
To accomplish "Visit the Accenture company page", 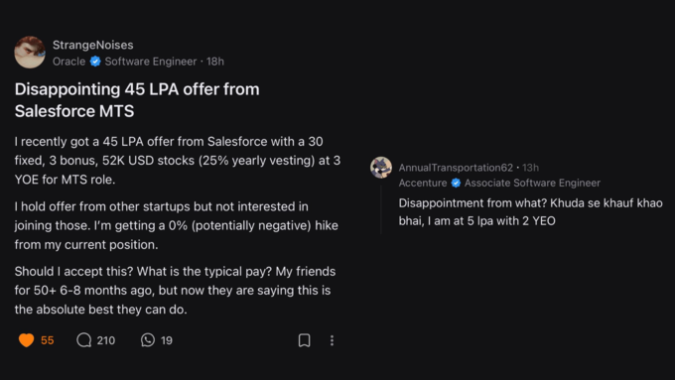I will [x=423, y=183].
